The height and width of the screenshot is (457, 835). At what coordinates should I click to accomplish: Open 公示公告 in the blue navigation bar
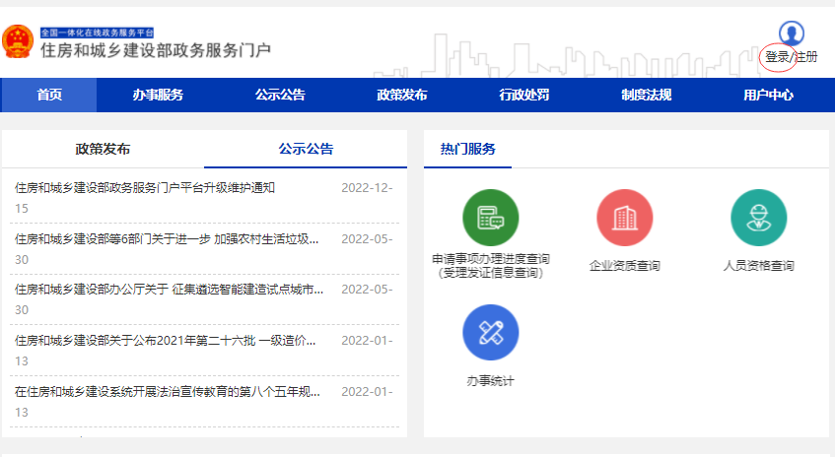280,95
